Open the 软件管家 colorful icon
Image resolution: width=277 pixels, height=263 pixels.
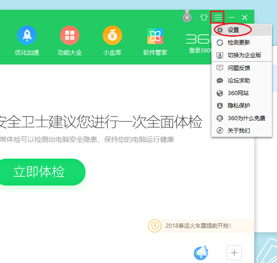pos(155,36)
